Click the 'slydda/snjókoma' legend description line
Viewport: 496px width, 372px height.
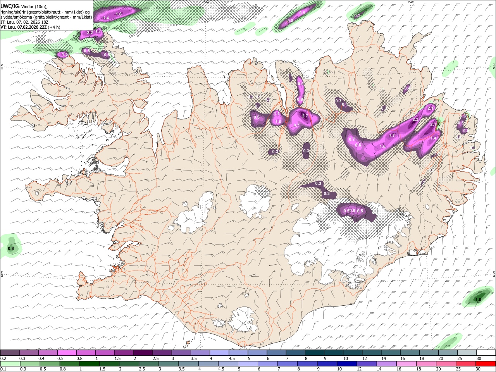click(x=46, y=17)
